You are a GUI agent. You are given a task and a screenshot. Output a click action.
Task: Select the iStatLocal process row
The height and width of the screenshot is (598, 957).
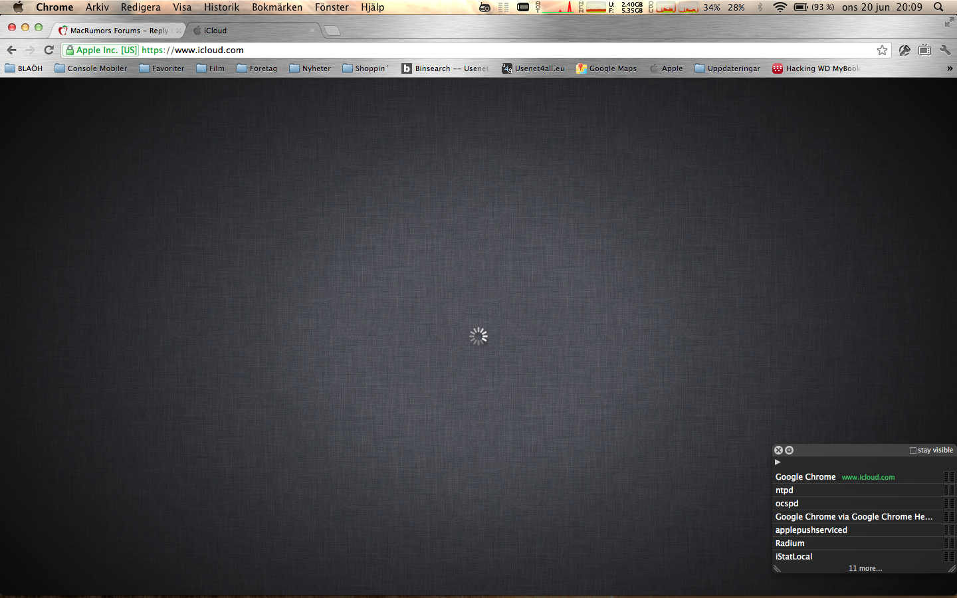864,557
